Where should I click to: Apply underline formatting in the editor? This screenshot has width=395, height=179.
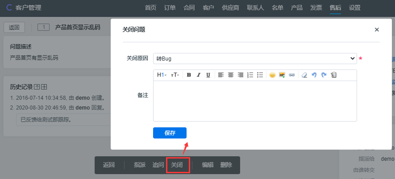[208, 75]
